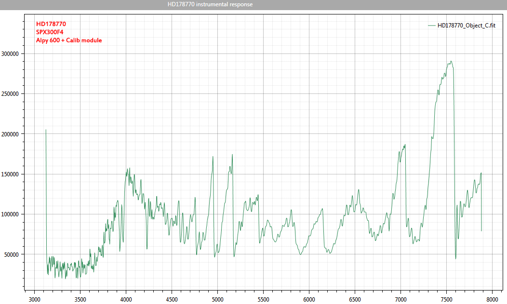Image resolution: width=507 pixels, height=304 pixels.
Task: Click the green line sample in the legend
Action: tap(432, 26)
